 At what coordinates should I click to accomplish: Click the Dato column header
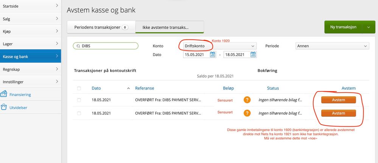click(96, 88)
